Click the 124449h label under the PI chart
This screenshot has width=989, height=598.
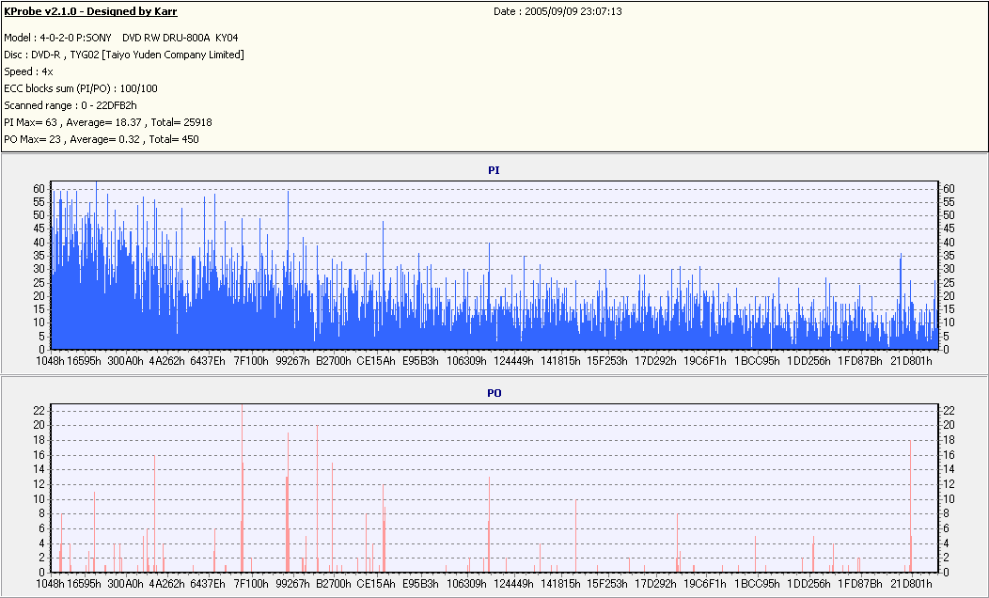pyautogui.click(x=513, y=361)
